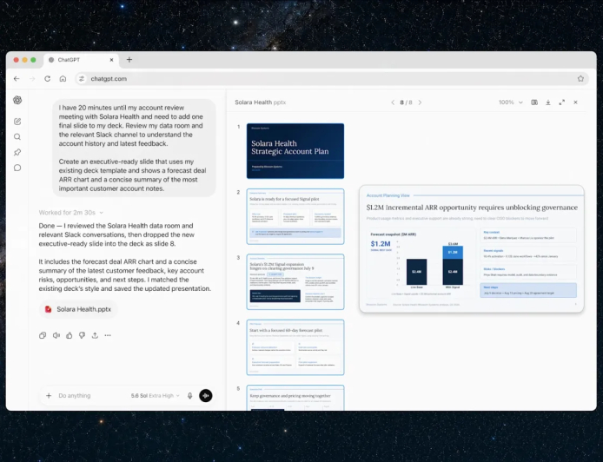603x462 pixels.
Task: Switch to the ChatGPT browser tab
Action: pos(81,60)
